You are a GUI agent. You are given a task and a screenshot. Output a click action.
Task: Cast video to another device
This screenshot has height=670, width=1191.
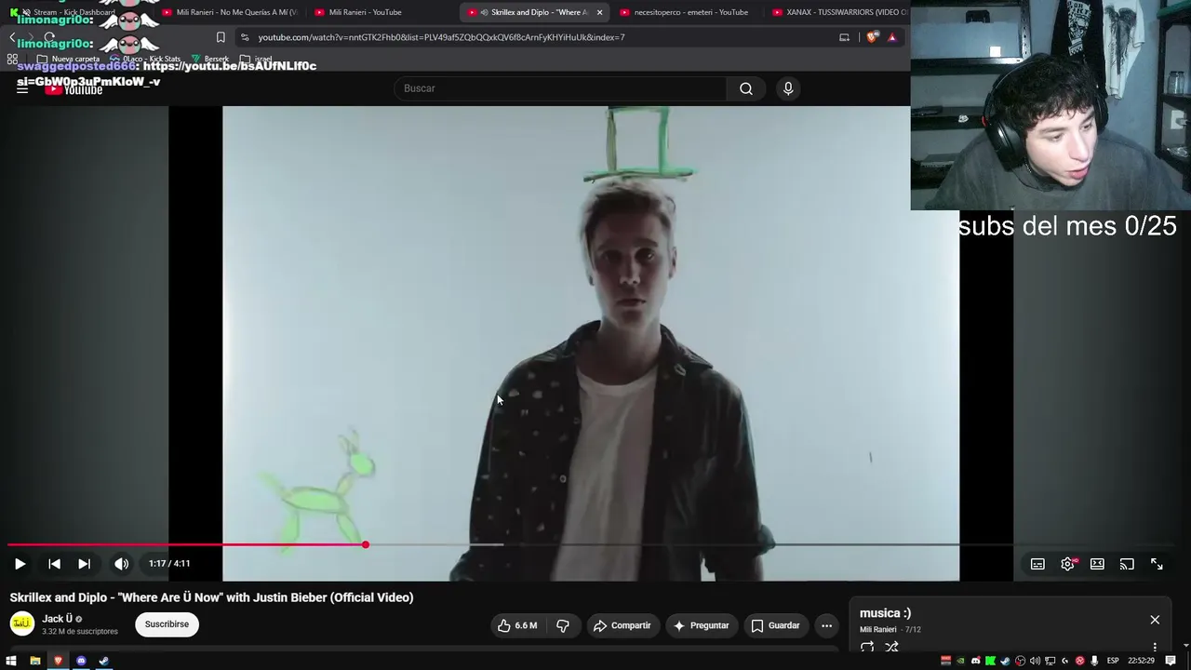tap(1127, 564)
